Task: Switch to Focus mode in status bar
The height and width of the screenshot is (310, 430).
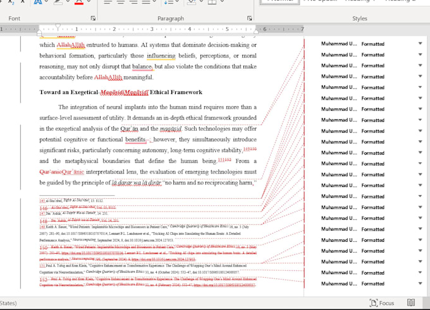Action: pos(382,303)
